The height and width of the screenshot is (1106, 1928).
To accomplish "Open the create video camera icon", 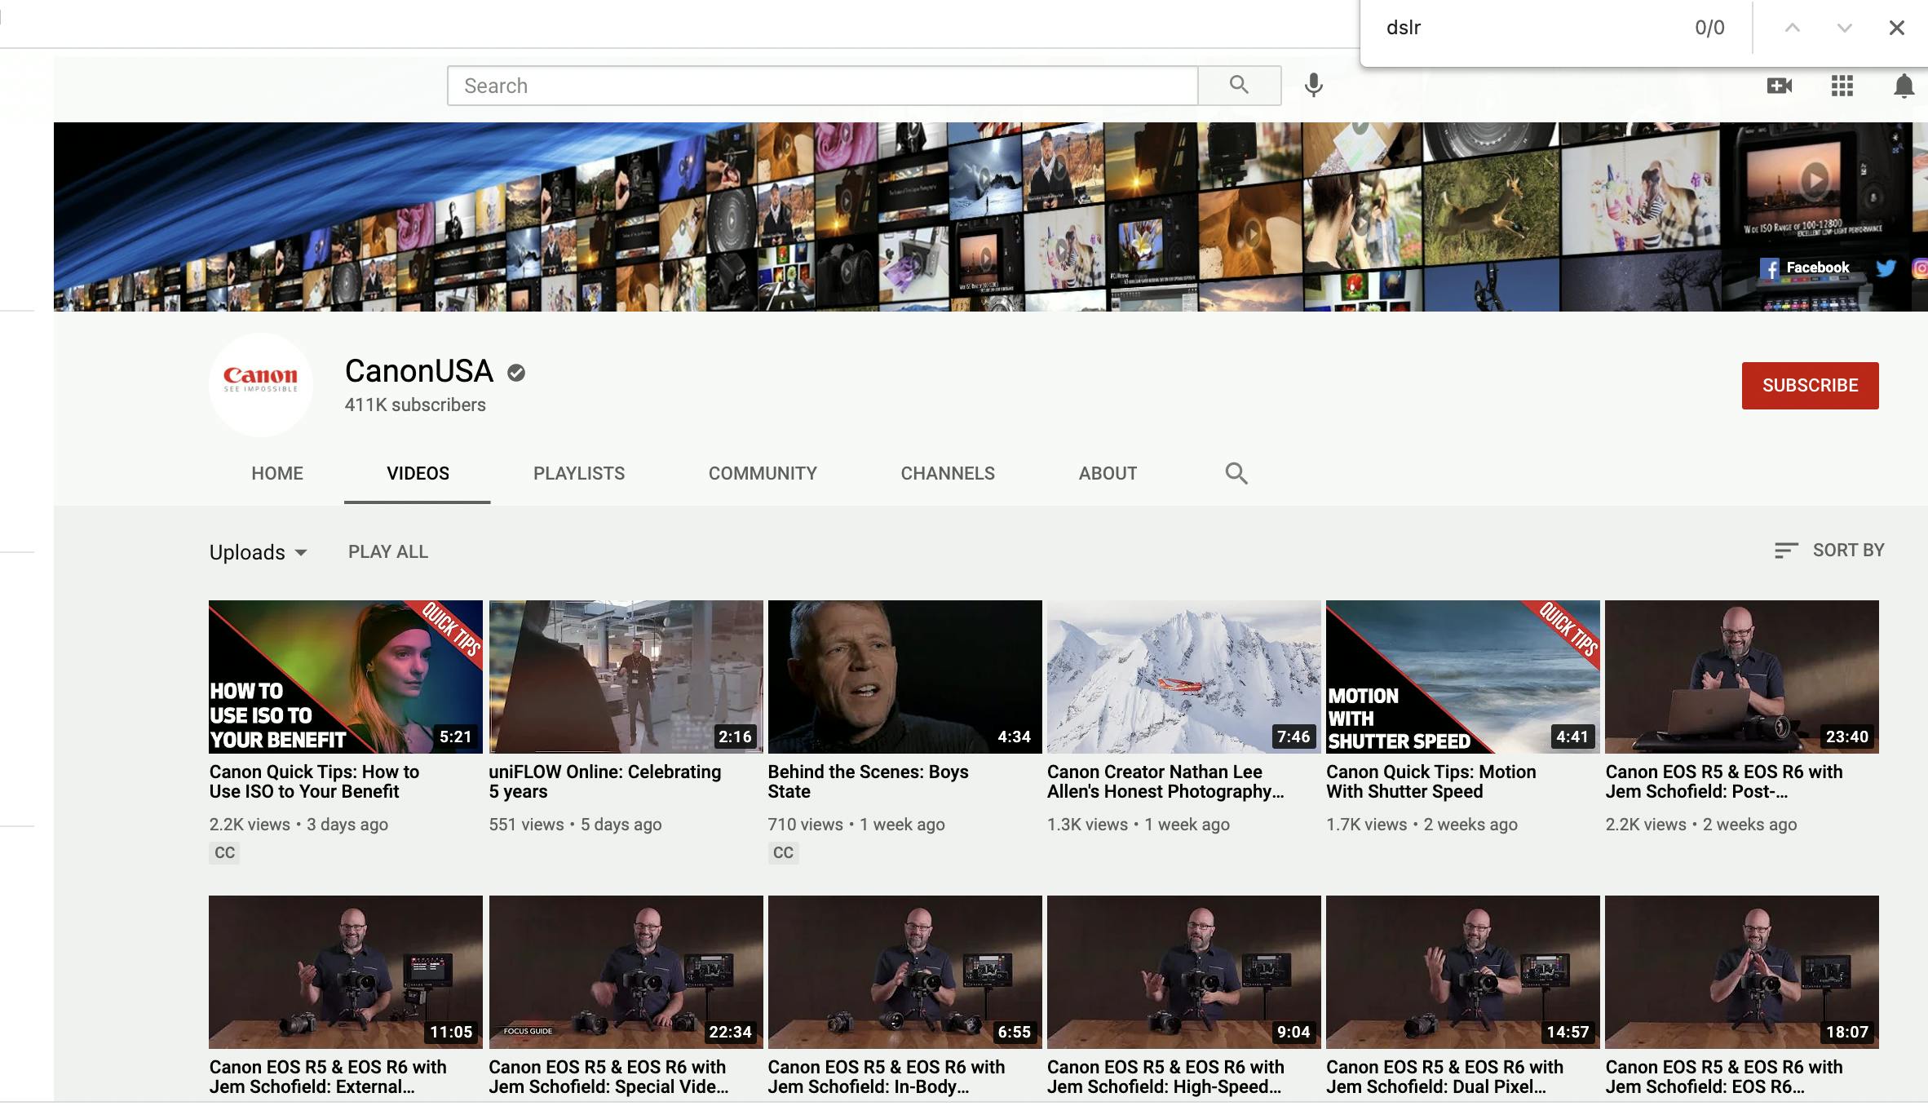I will pos(1779,86).
